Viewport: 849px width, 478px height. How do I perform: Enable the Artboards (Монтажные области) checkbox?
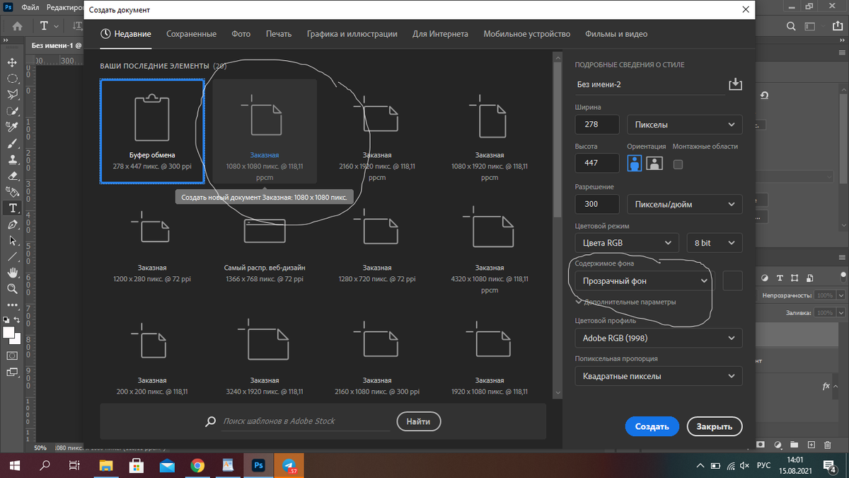pos(678,164)
